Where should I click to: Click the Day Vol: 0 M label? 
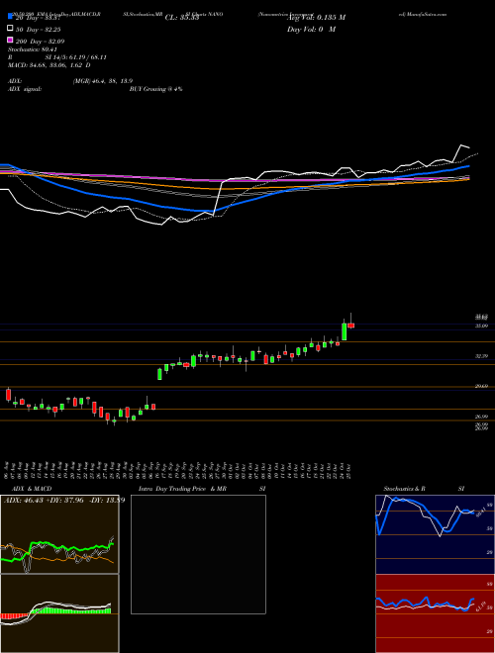[x=311, y=29]
